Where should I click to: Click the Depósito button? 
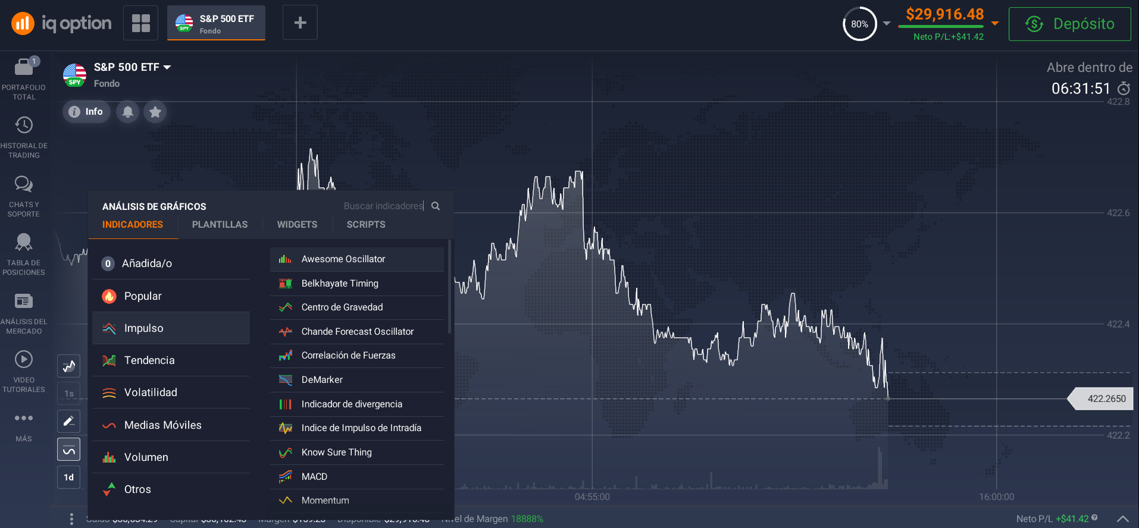coord(1070,24)
